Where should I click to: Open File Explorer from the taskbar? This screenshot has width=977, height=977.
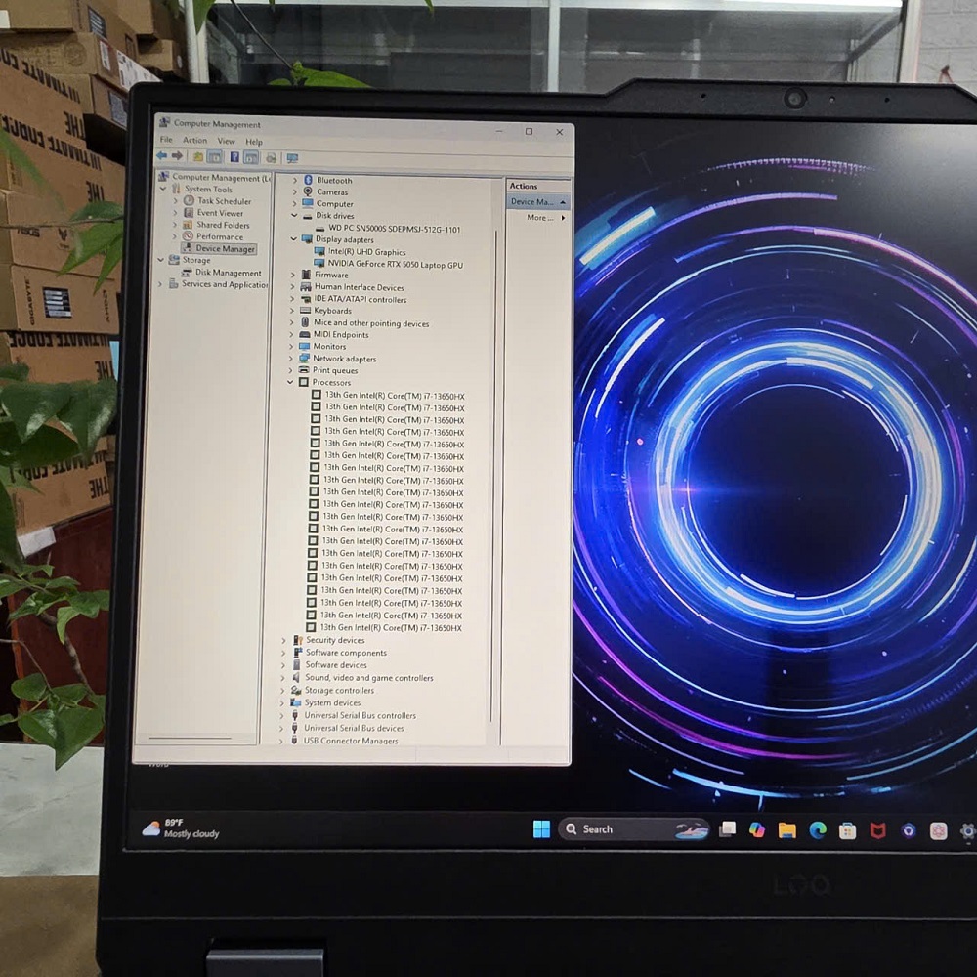786,830
